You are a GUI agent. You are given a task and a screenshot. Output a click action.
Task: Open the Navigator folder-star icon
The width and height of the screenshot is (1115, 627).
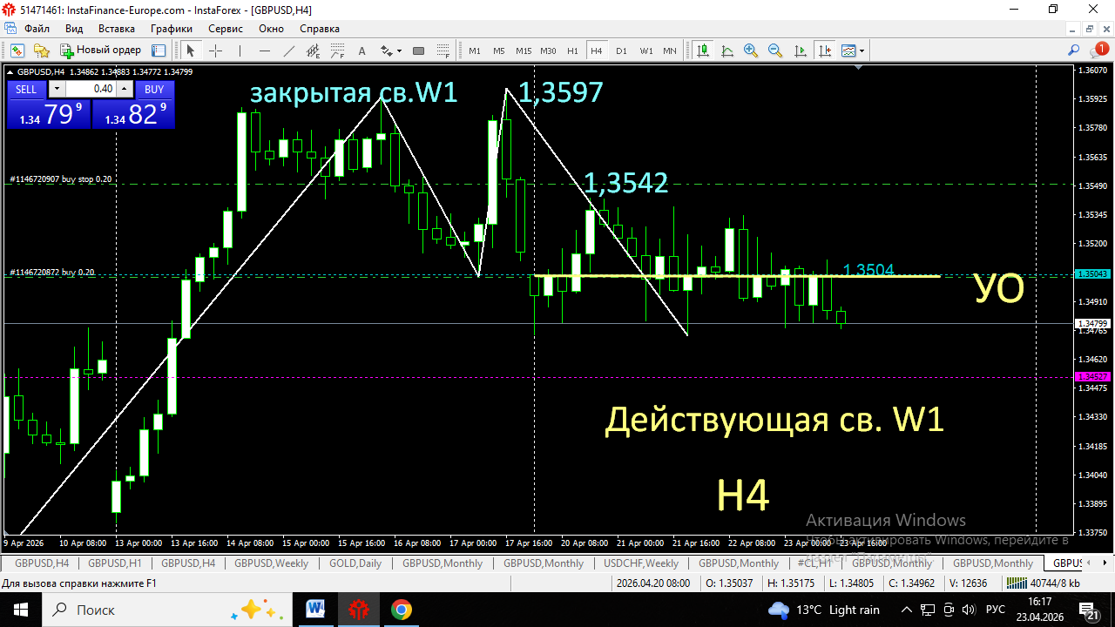(41, 51)
